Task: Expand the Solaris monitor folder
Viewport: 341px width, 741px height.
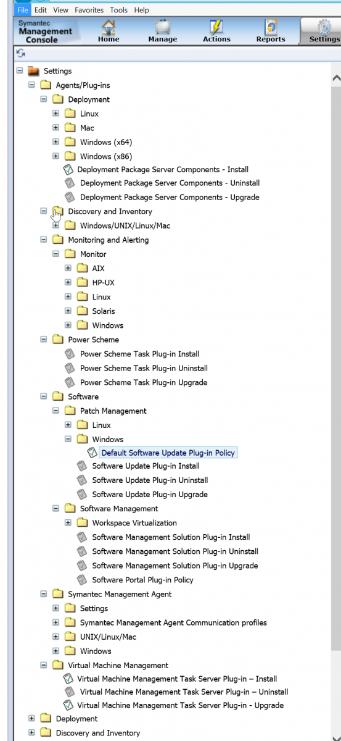Action: tap(68, 311)
